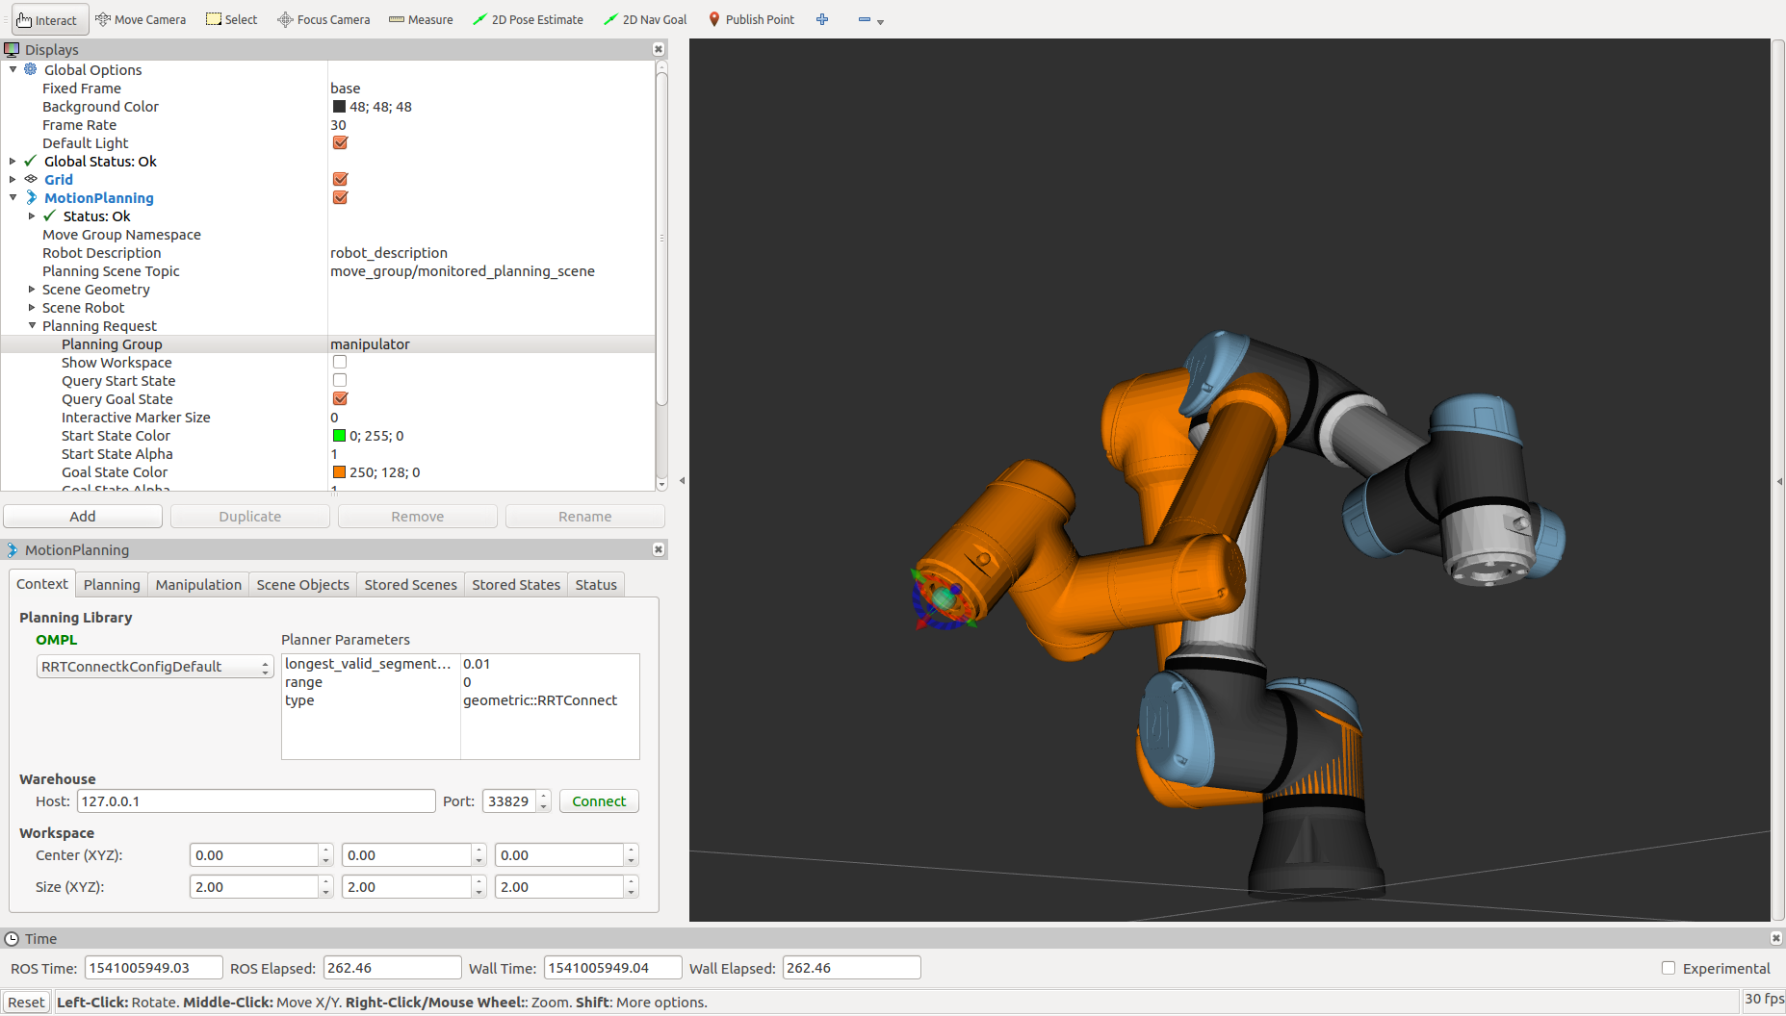
Task: Open the toolbar minus dropdown arrow
Action: tap(881, 21)
